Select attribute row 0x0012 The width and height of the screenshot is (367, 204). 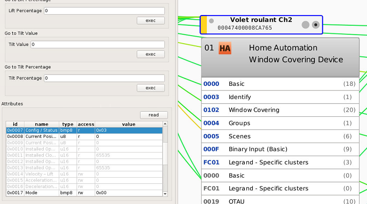[84, 161]
